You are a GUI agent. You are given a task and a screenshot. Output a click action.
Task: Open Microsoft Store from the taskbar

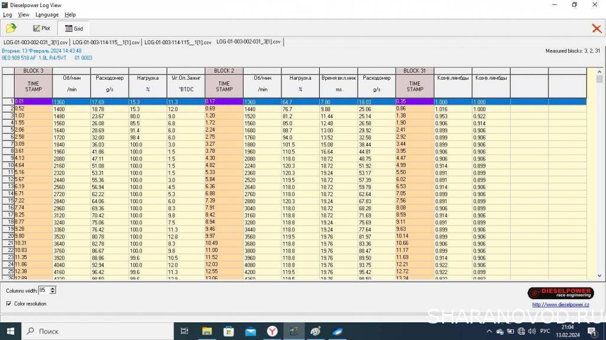pos(228,331)
